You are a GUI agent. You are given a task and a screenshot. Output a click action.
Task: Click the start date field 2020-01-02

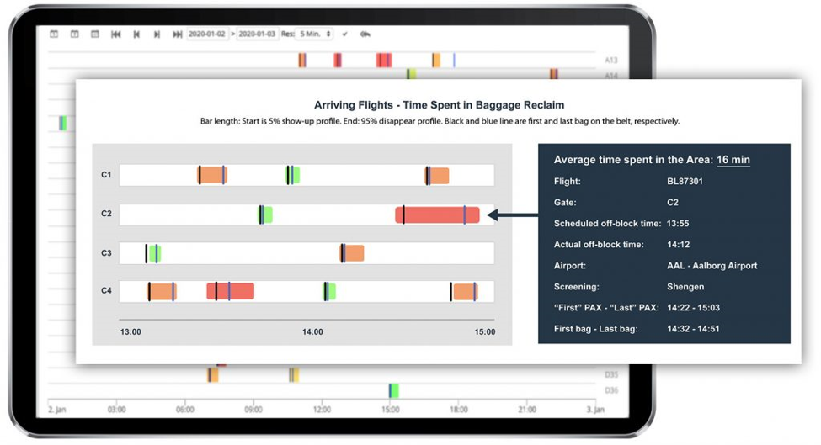(207, 34)
